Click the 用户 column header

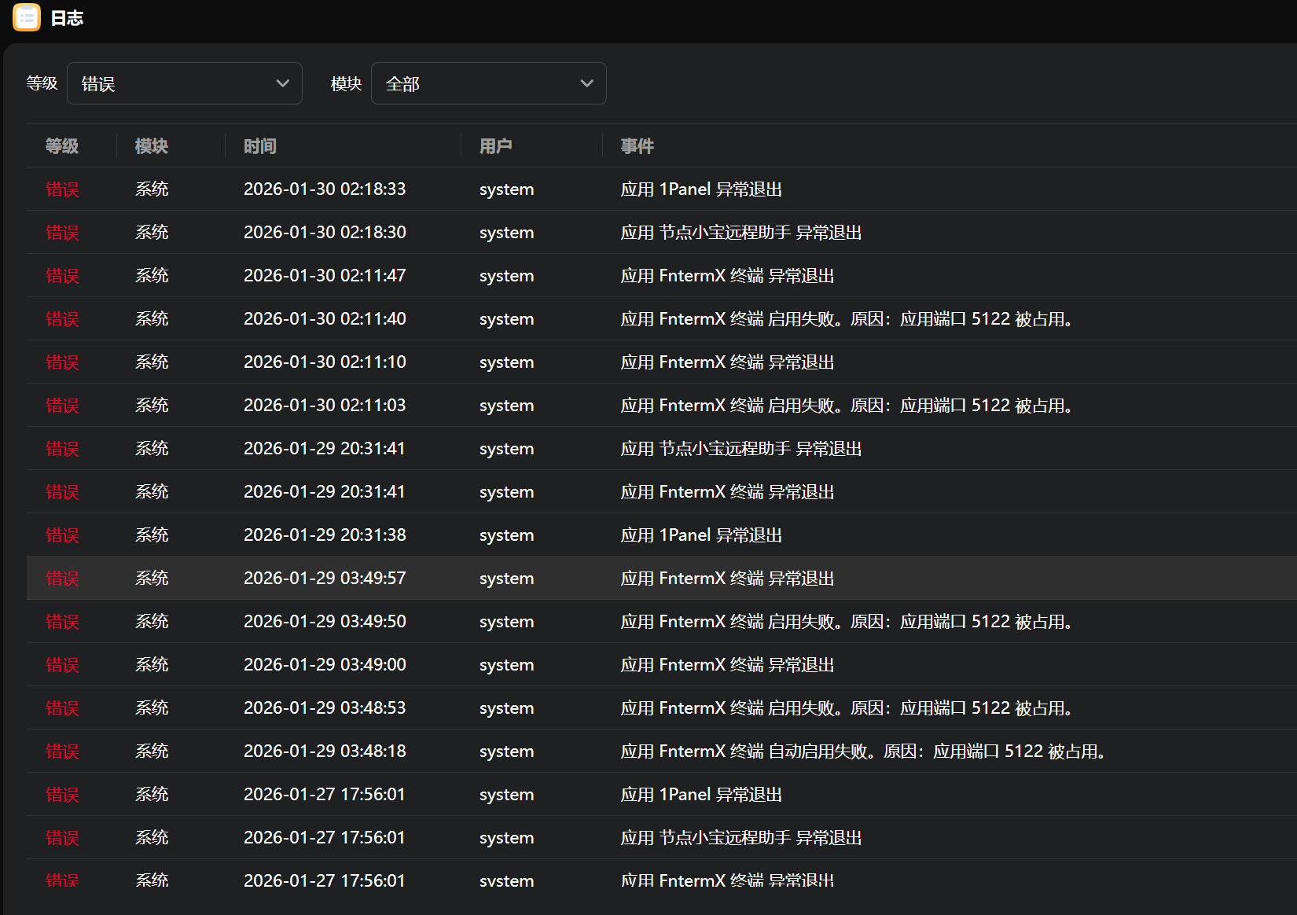pyautogui.click(x=496, y=146)
